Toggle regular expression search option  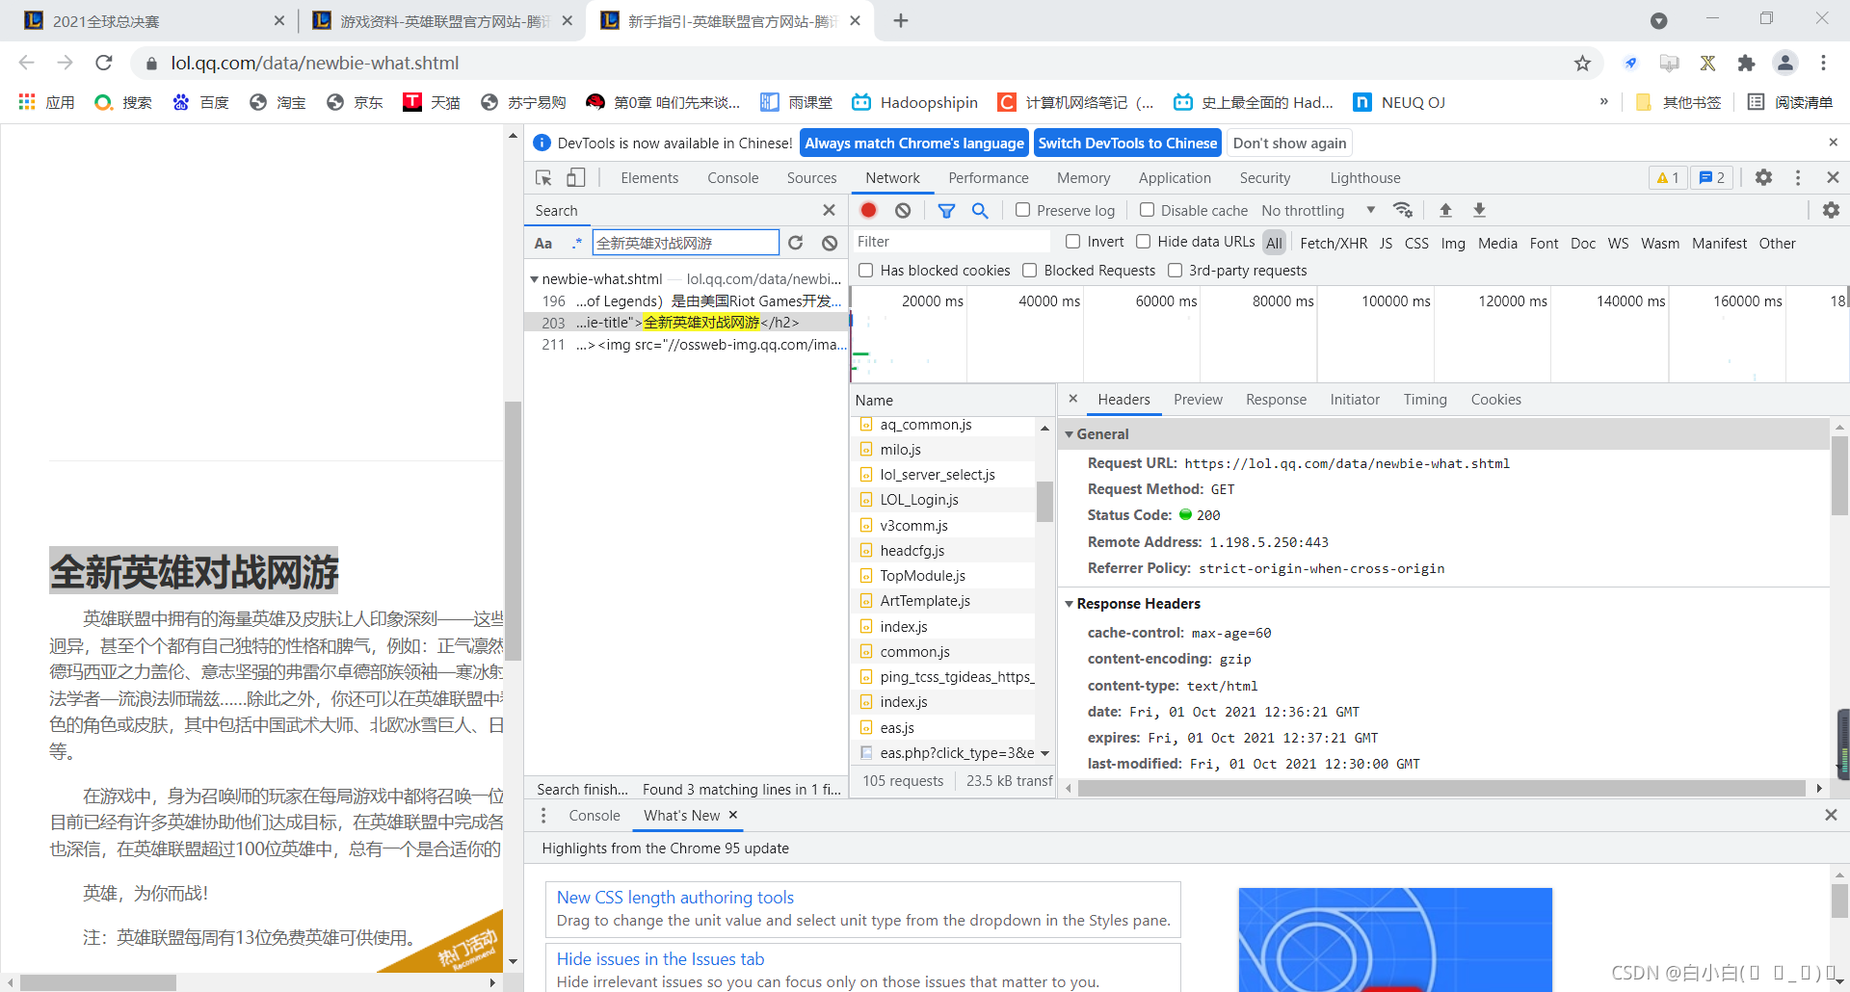[x=576, y=243]
